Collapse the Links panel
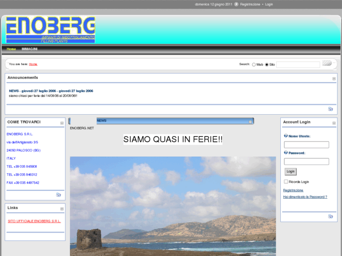The image size is (342, 256). coord(62,209)
